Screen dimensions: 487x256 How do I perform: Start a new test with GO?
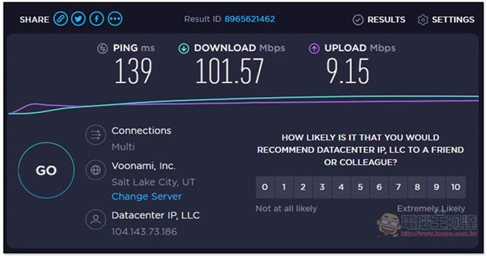pyautogui.click(x=47, y=170)
